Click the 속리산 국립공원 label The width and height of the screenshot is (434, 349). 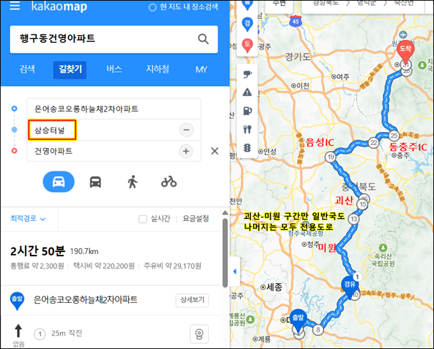coord(383,260)
